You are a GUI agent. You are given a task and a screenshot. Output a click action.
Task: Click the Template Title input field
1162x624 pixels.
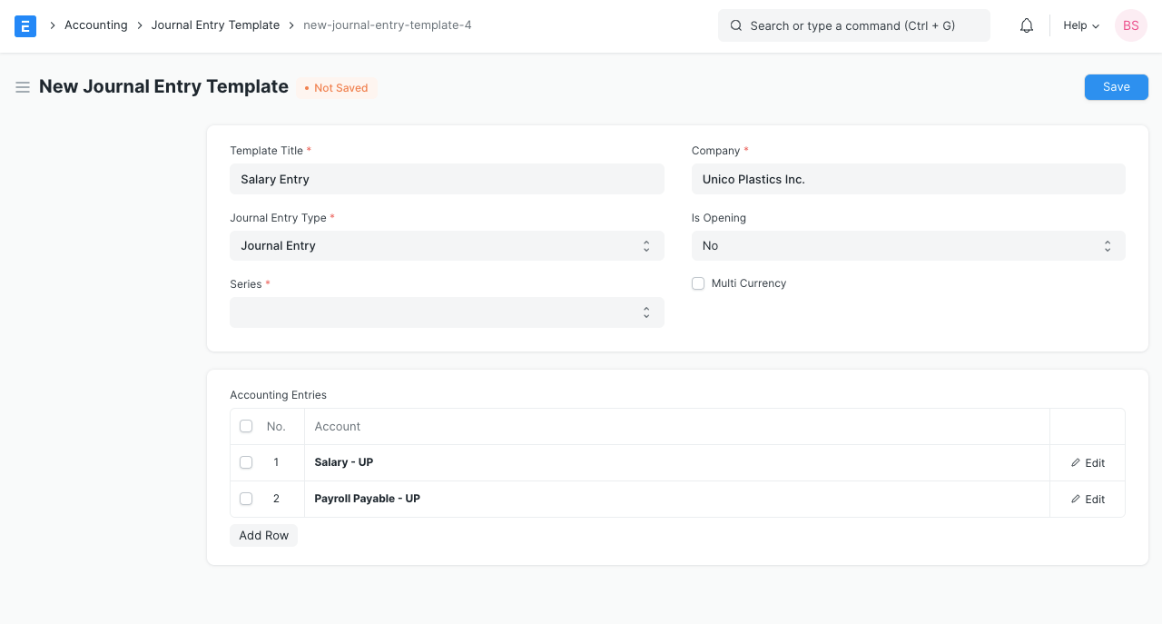(x=447, y=179)
